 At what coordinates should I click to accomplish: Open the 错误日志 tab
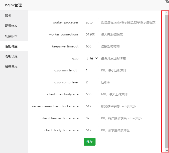coord(14,67)
